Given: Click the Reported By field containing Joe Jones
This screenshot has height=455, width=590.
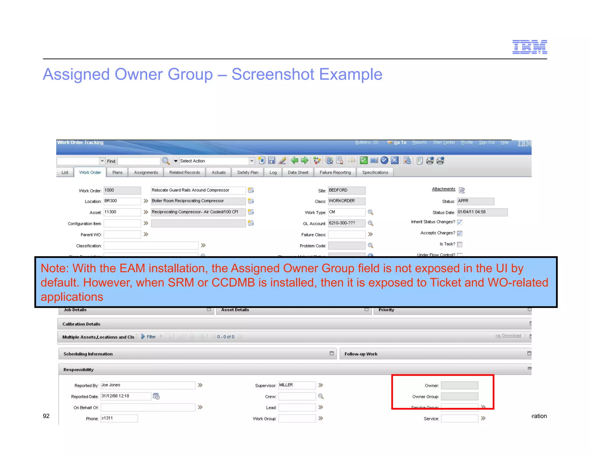Looking at the screenshot, I should (x=148, y=385).
